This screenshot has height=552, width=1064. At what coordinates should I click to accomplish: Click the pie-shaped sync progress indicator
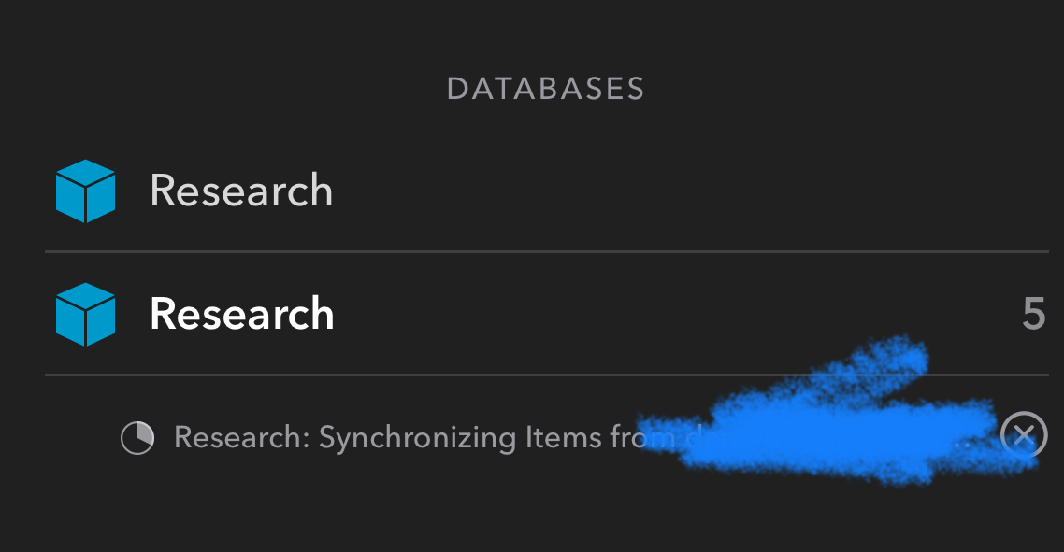coord(137,437)
